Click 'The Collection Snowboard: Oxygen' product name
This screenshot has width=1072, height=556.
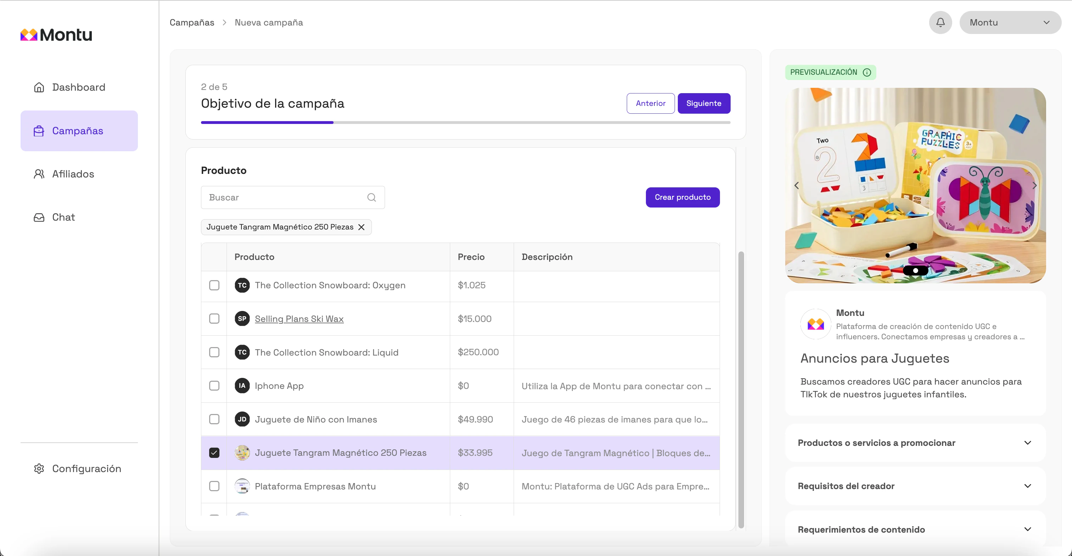(x=330, y=285)
